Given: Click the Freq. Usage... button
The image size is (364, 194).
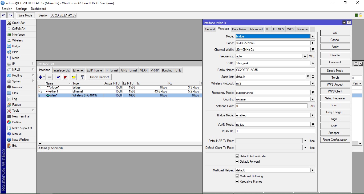Looking at the screenshot, I should (335, 112).
